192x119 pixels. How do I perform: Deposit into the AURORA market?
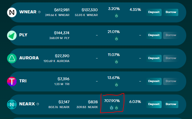[154, 58]
